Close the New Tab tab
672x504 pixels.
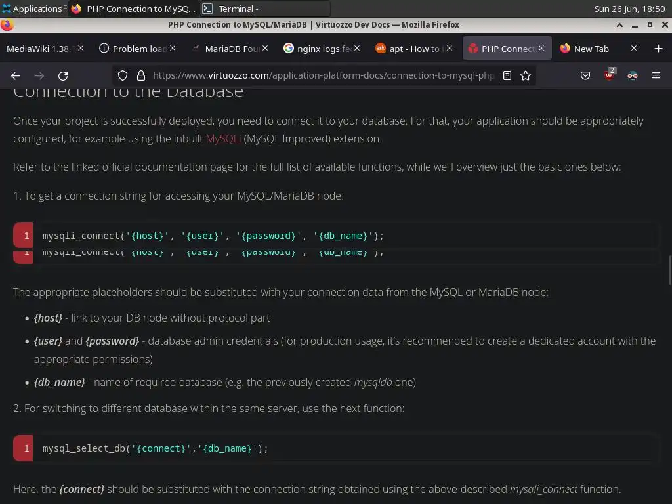coord(633,48)
